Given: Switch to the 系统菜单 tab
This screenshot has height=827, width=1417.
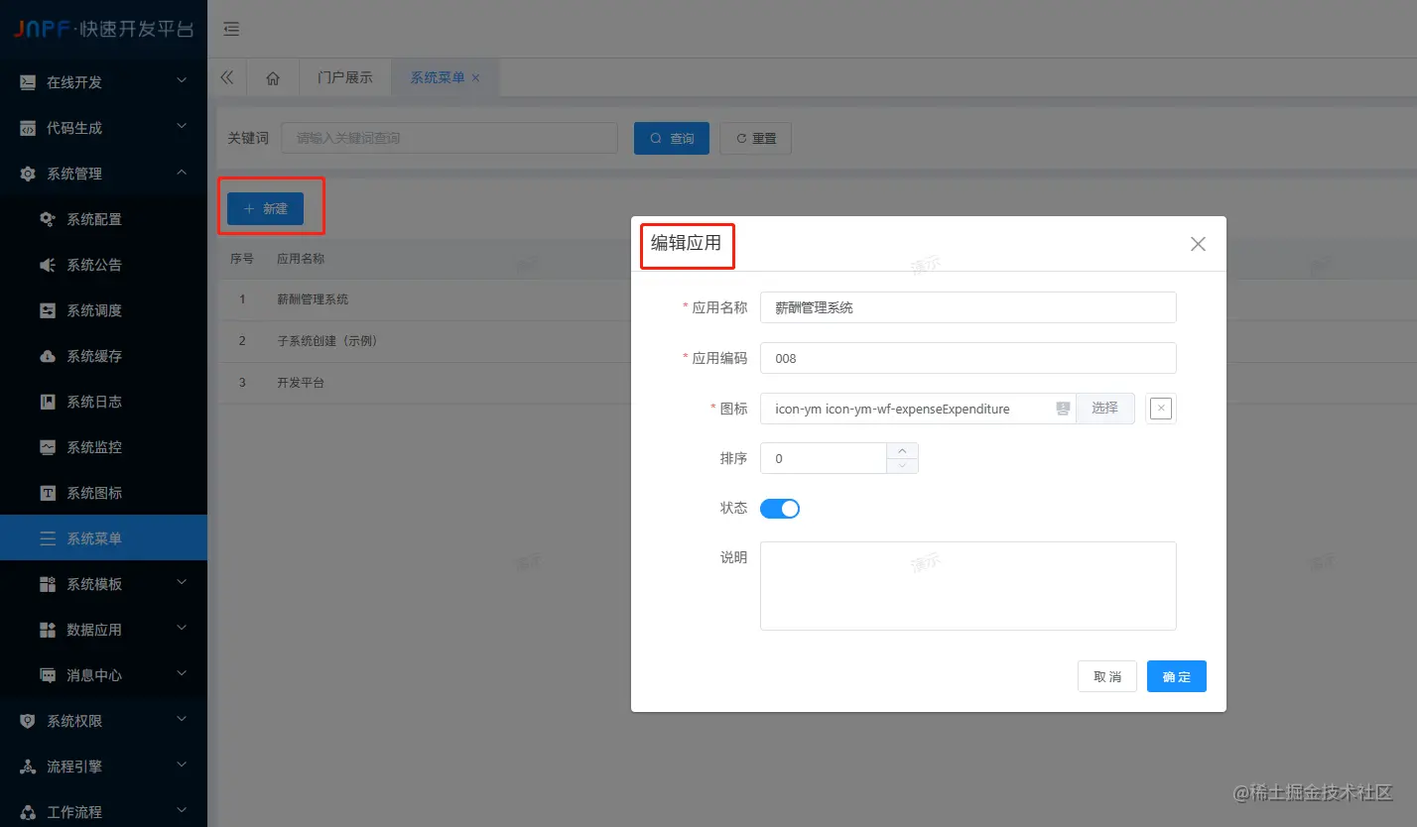Looking at the screenshot, I should 438,76.
